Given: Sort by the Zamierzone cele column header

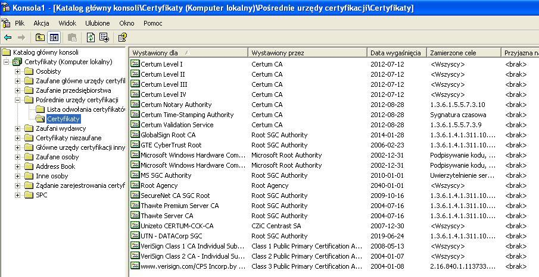Looking at the screenshot, I should click(464, 52).
